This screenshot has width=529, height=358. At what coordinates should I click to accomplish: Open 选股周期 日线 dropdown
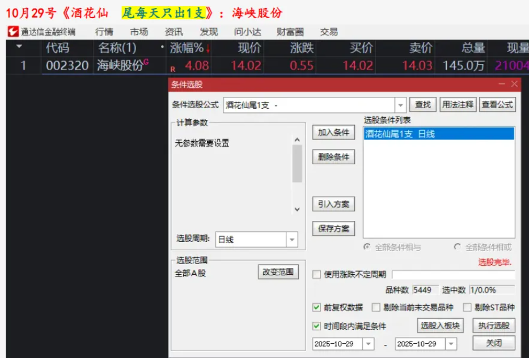click(x=292, y=240)
